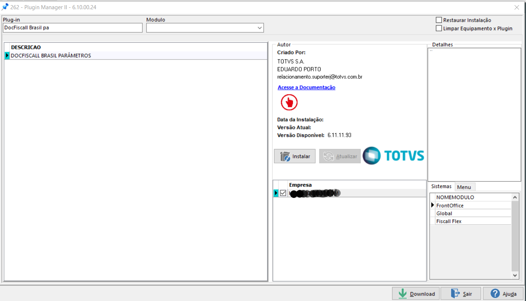
Task: Uncheck the Empresa row checkbox
Action: click(283, 193)
